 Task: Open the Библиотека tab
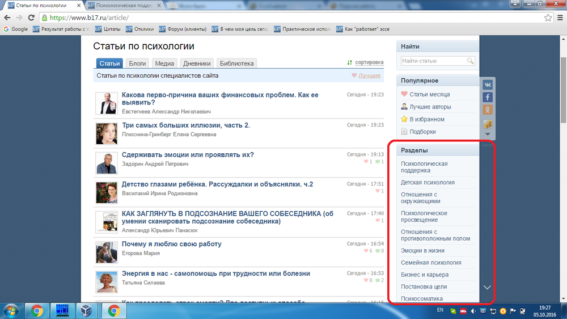pos(237,64)
